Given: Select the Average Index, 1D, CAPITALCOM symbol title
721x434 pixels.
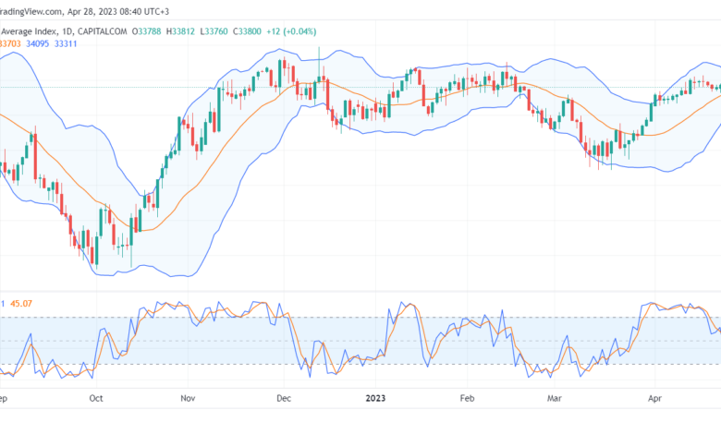Looking at the screenshot, I should [x=64, y=31].
